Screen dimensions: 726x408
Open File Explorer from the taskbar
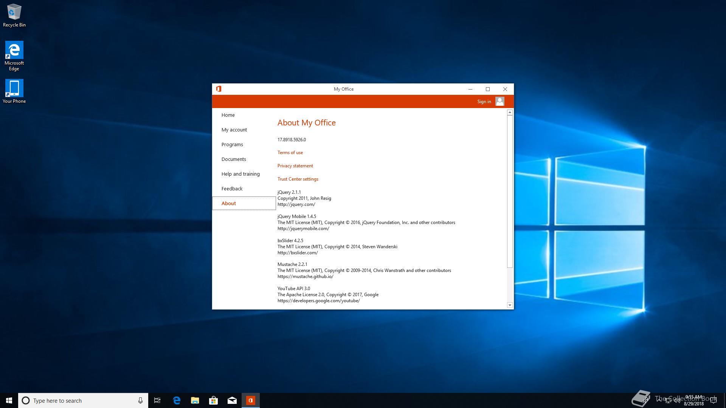coord(195,400)
